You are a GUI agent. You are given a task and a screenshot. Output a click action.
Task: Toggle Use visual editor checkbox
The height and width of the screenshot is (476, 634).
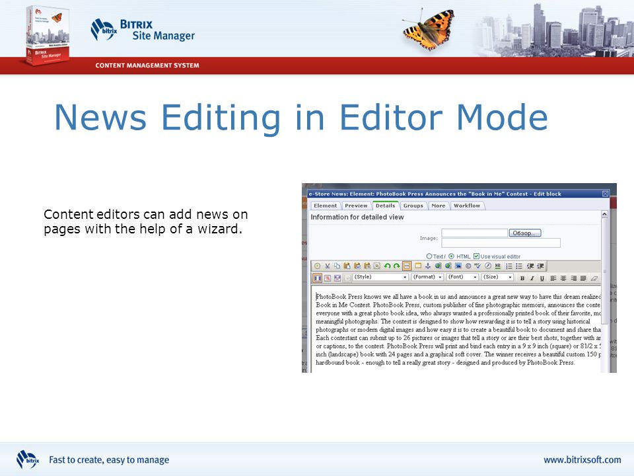(476, 257)
